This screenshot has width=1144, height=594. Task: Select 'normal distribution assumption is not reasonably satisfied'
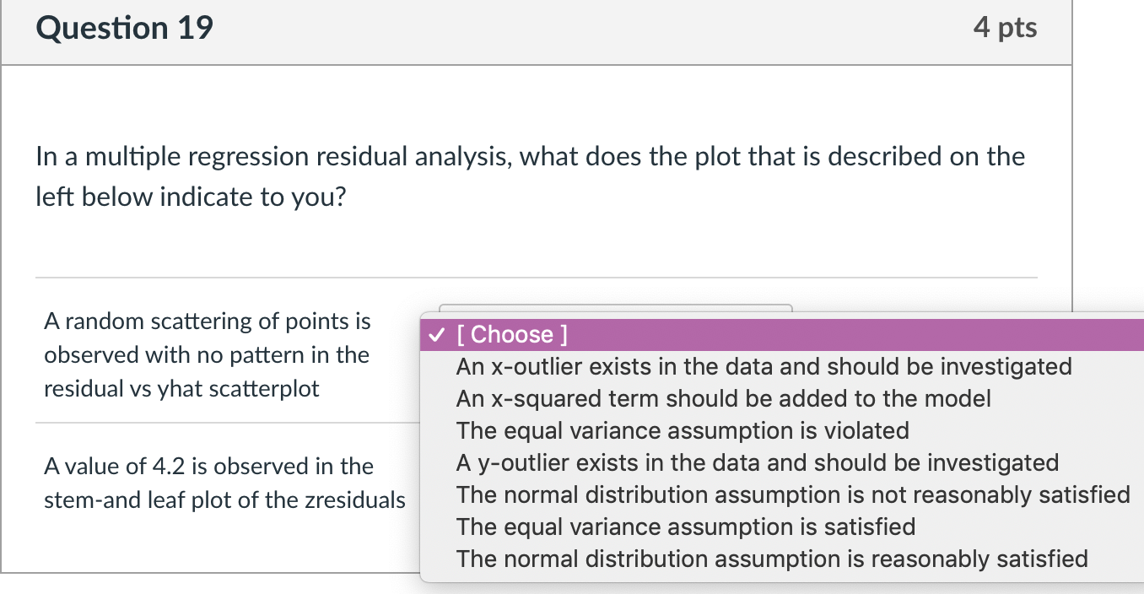pos(793,494)
